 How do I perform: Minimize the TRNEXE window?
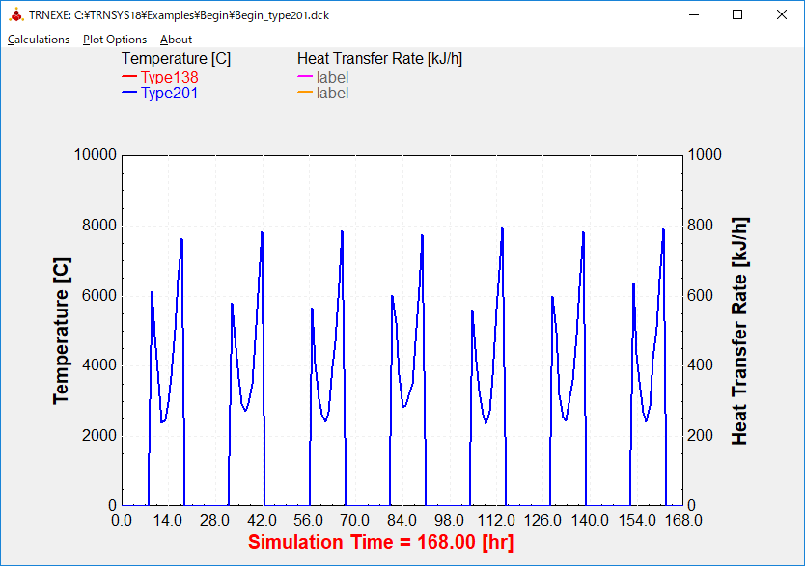(x=693, y=15)
